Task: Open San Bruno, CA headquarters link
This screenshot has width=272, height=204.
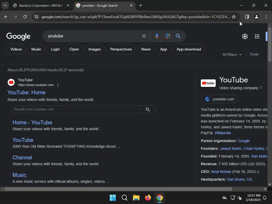Action: [239, 179]
